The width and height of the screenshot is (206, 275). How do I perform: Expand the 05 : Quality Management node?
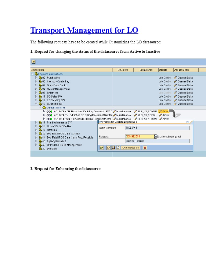coord(36,89)
